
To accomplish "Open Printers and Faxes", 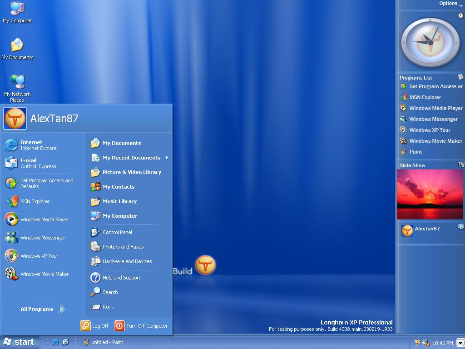I will [129, 247].
